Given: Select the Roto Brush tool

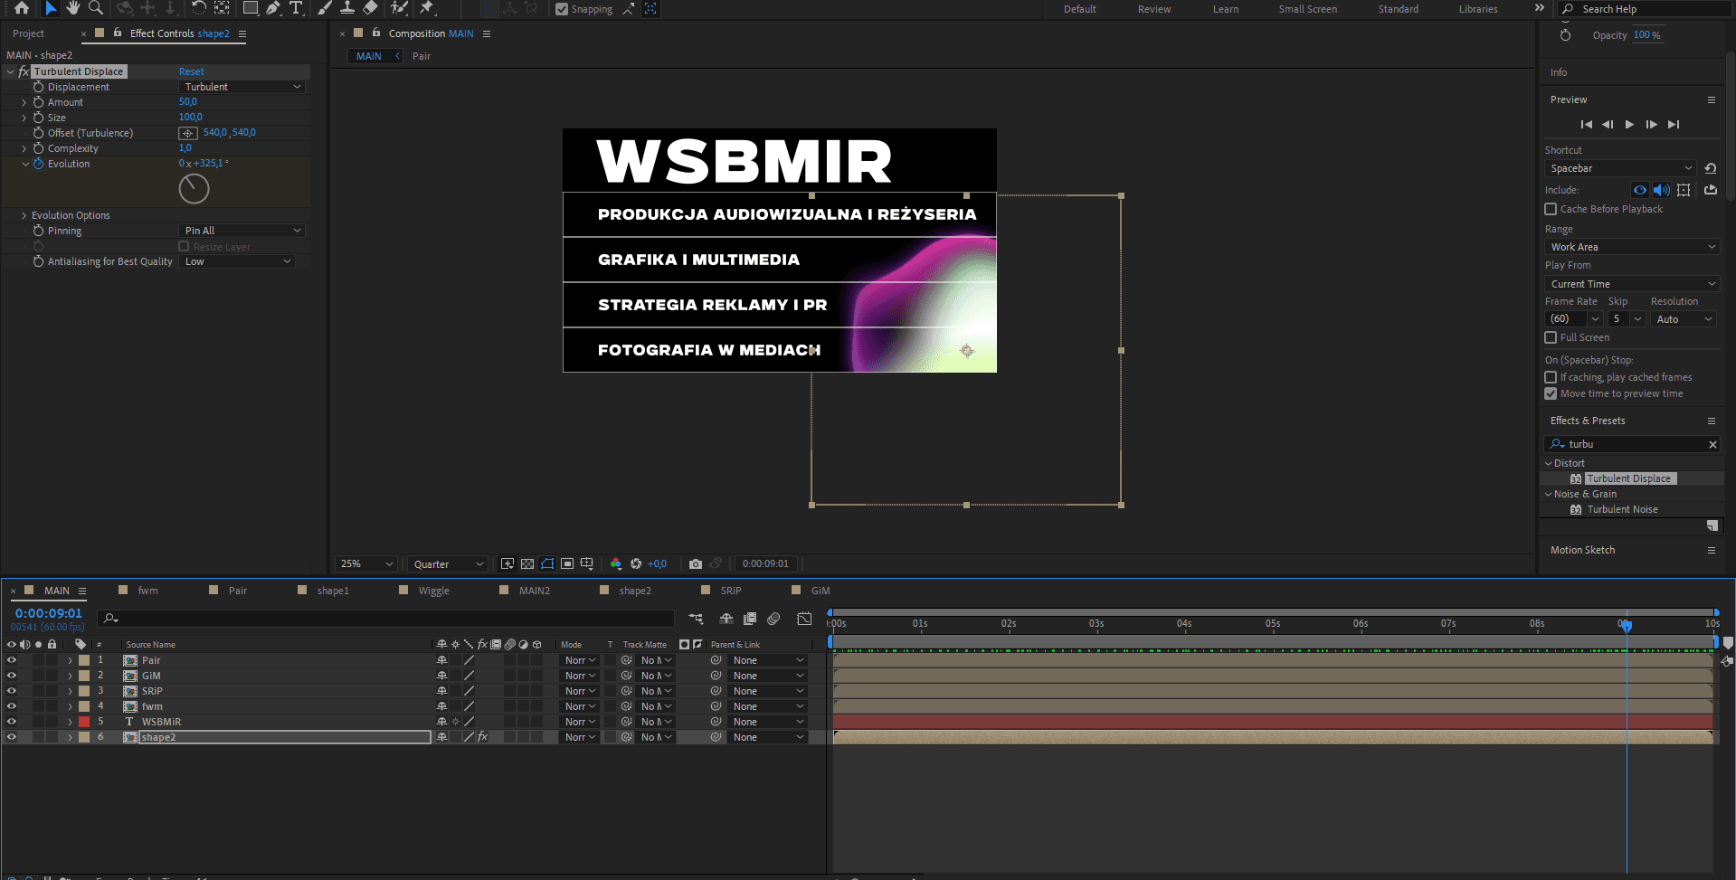Looking at the screenshot, I should 399,8.
